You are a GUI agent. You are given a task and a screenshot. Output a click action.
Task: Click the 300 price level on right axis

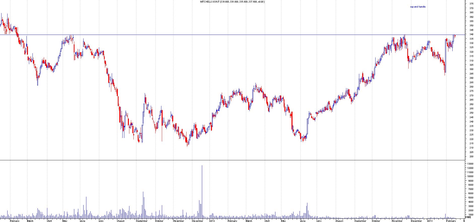pos(471,69)
